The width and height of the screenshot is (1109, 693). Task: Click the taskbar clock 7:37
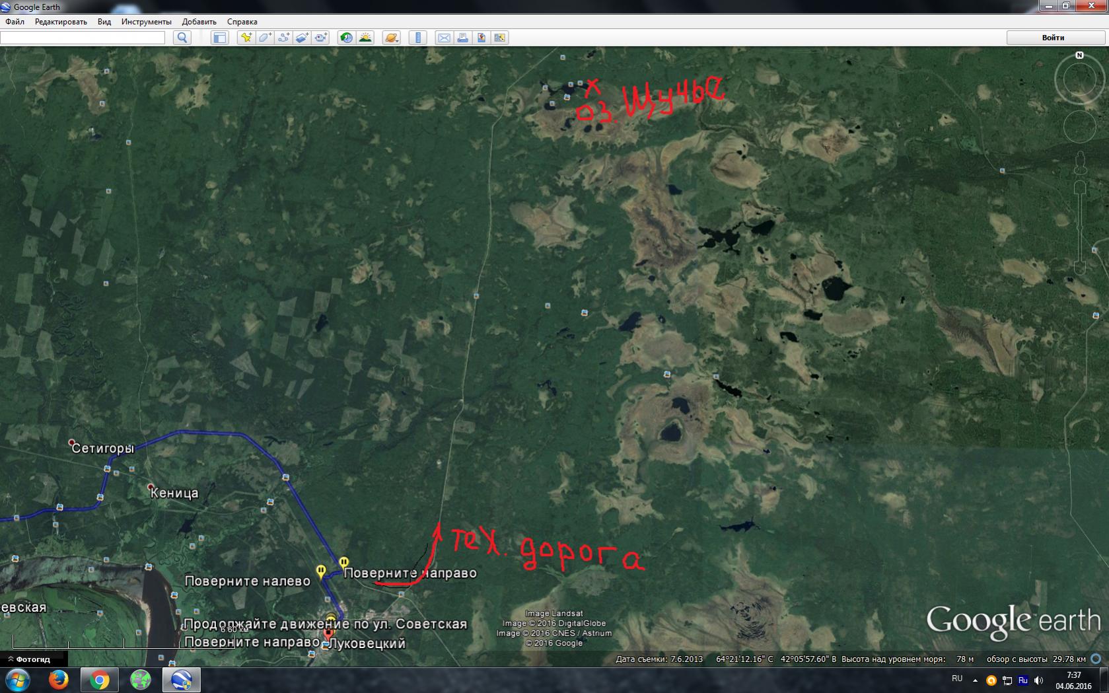click(1073, 675)
